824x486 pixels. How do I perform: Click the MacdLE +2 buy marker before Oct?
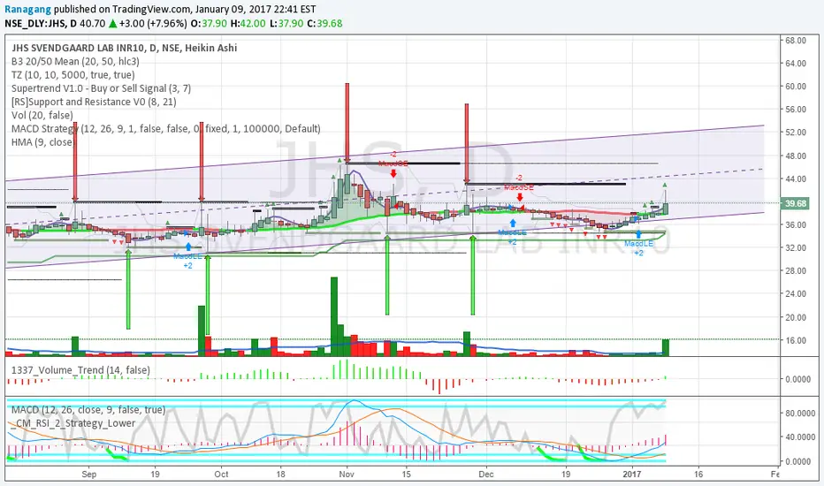tap(187, 256)
